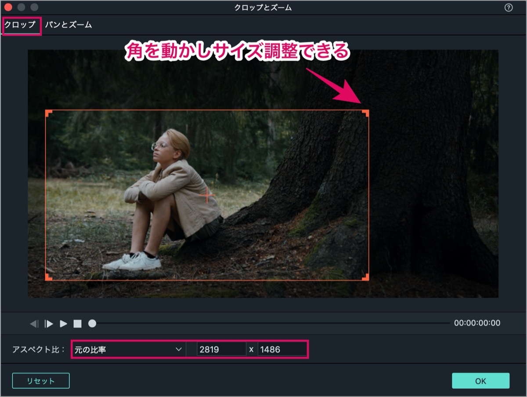
Task: Select the bottom-right crop corner handle
Action: click(x=365, y=277)
